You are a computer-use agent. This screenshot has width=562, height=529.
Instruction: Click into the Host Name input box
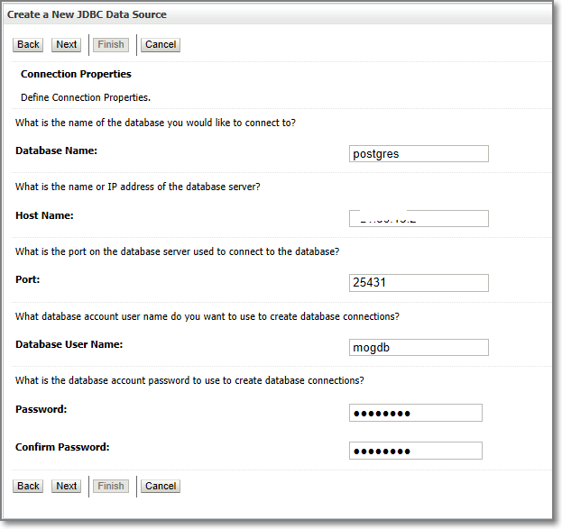point(419,219)
